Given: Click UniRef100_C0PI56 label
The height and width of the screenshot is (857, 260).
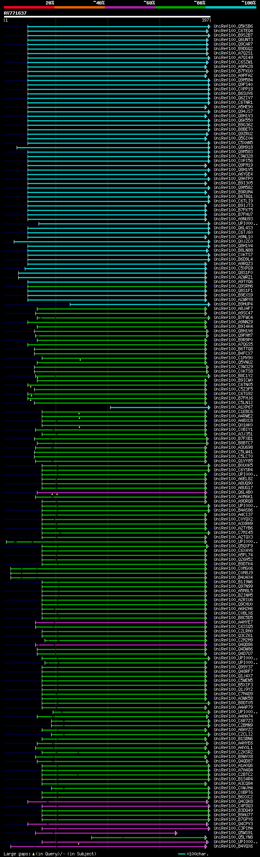Looking at the screenshot, I should point(233,161).
